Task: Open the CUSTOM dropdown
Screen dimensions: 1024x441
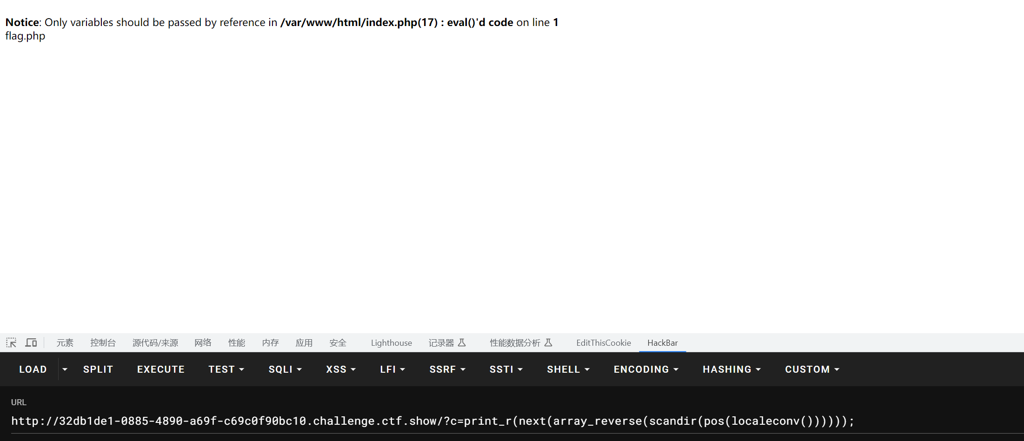Action: pyautogui.click(x=812, y=369)
